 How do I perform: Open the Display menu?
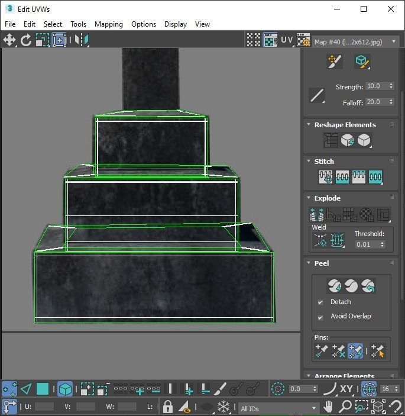(x=176, y=24)
